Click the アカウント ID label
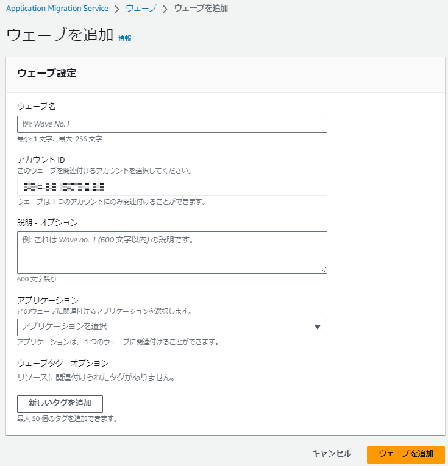Viewport: 448px width, 466px height. pyautogui.click(x=41, y=160)
